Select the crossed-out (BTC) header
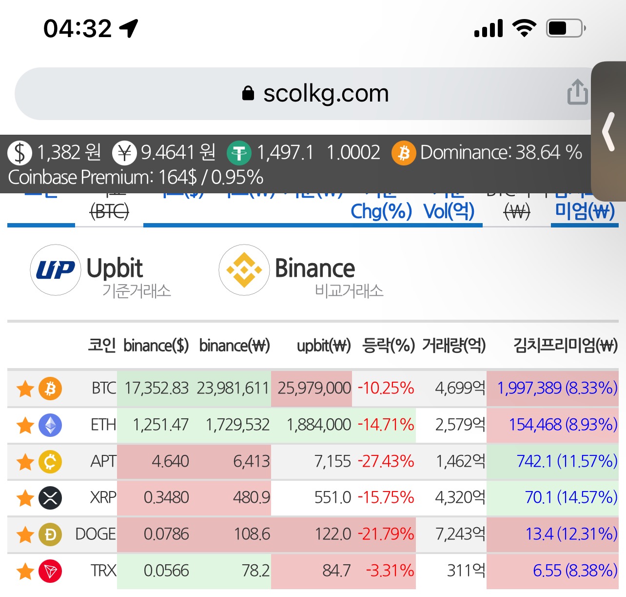The image size is (626, 597). click(110, 212)
